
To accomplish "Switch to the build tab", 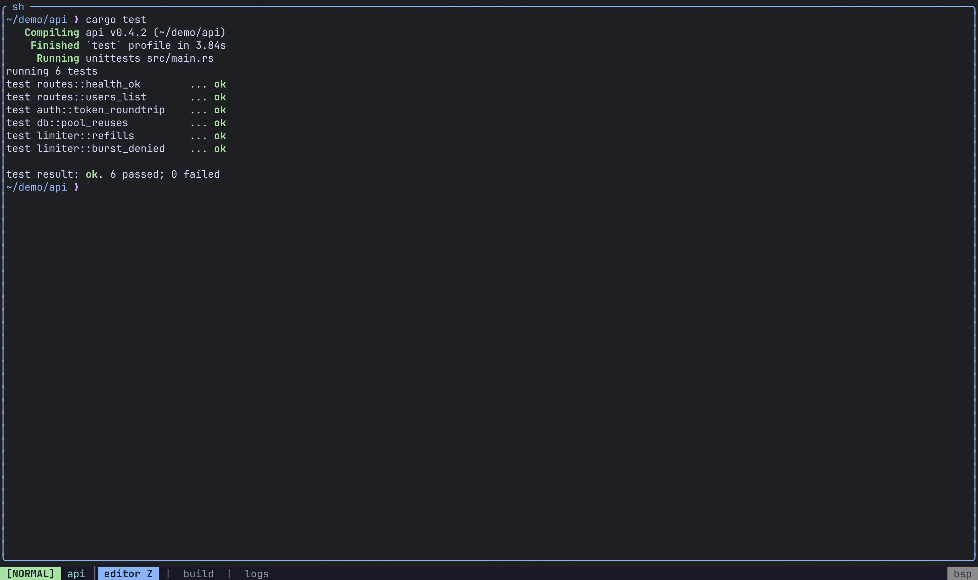I will tap(198, 573).
